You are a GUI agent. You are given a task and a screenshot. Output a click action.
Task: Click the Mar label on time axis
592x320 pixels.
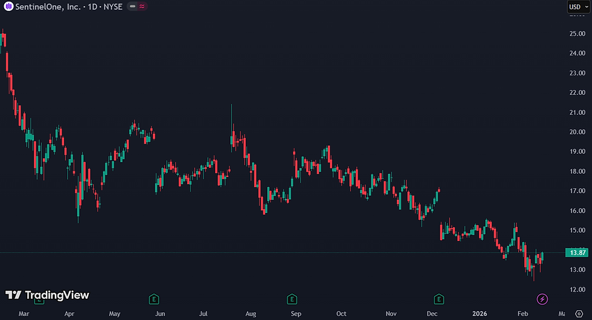pyautogui.click(x=24, y=313)
